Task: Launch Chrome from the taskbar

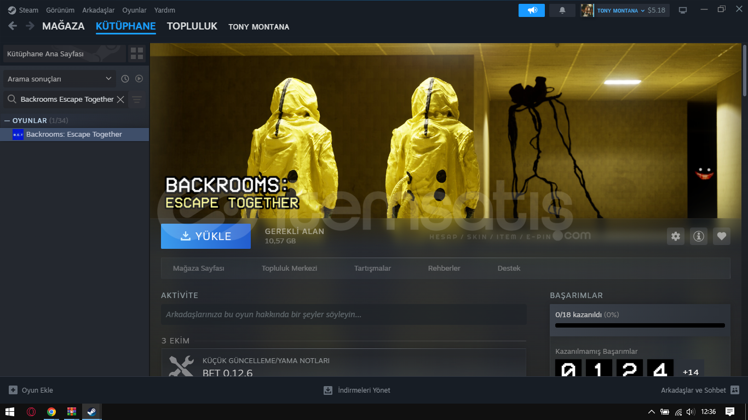Action: [51, 412]
